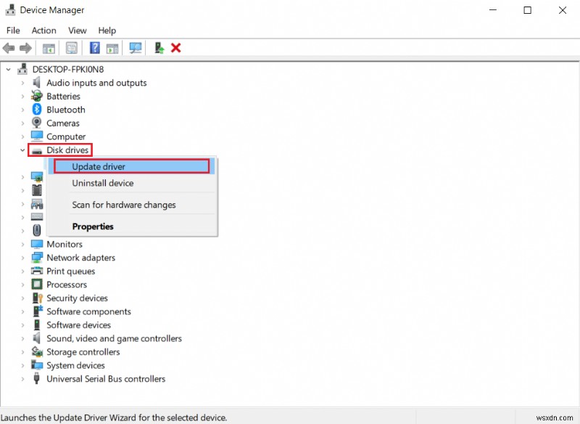Screen dimensions: 580x424
Task: Click the Security devices key icon
Action: point(38,298)
